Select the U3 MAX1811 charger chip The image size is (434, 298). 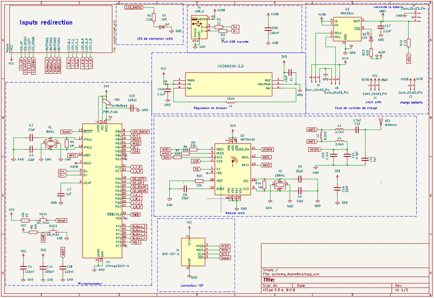tap(347, 29)
